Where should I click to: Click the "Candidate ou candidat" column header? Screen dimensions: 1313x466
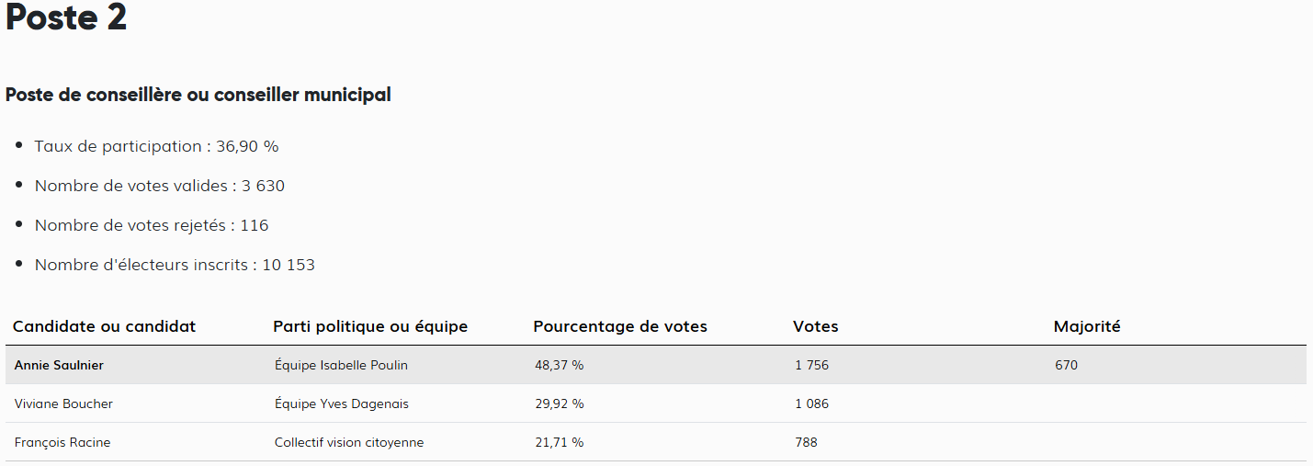tap(104, 326)
